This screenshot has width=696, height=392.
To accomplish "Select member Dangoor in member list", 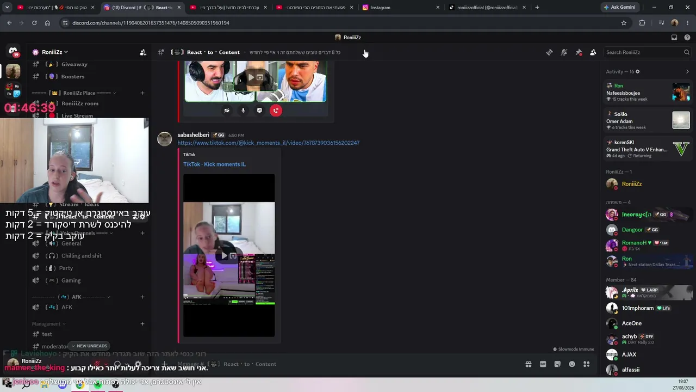I will pos(648,230).
